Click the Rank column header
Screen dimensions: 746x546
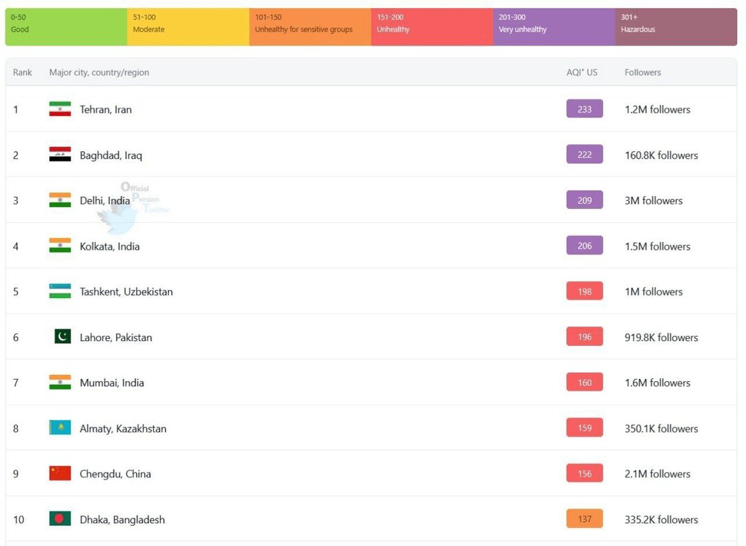tap(22, 72)
